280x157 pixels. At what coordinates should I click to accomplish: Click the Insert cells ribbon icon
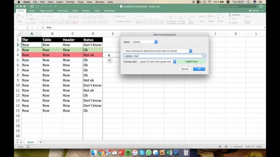tap(202, 18)
